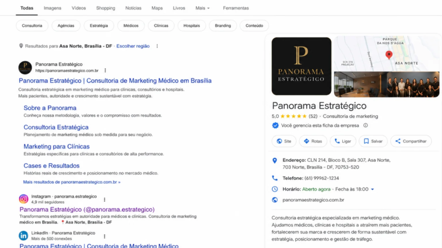The image size is (442, 248).
Task: Click Panorama Estratégico site favicon
Action: point(25,68)
